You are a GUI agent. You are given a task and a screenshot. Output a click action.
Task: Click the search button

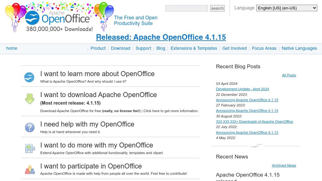[217, 8]
